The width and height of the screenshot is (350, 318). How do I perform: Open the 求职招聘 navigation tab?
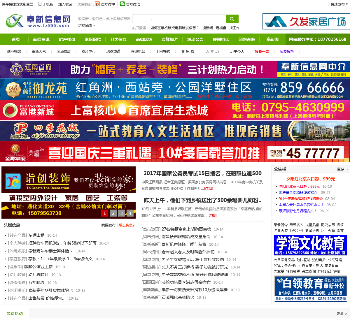92,39
